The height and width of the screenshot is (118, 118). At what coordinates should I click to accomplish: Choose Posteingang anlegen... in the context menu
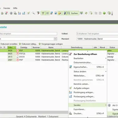[x=88, y=92]
